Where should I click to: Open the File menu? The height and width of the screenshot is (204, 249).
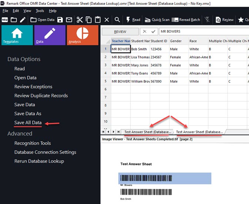pos(5,11)
